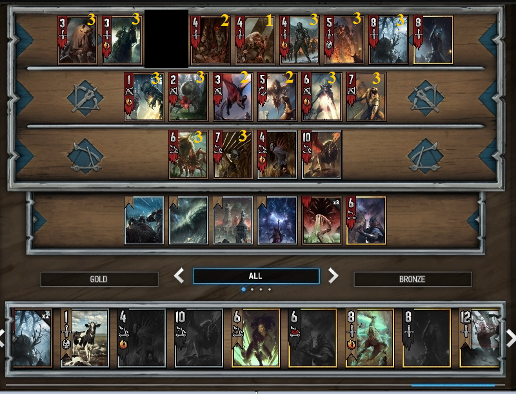Click the second filter page dot

click(252, 289)
